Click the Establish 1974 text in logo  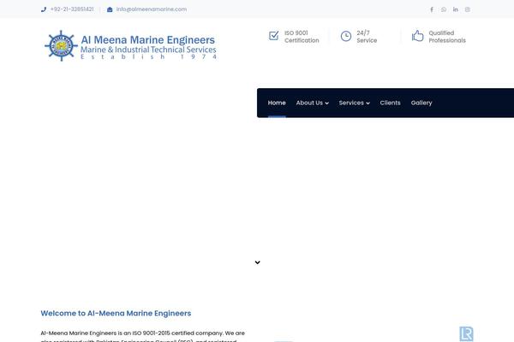click(x=148, y=57)
